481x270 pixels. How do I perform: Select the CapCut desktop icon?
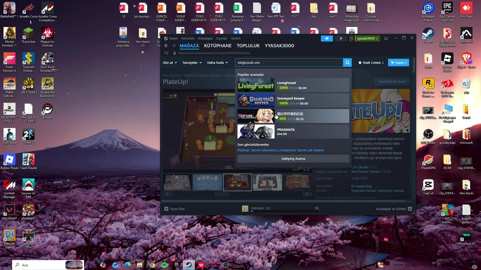428,187
